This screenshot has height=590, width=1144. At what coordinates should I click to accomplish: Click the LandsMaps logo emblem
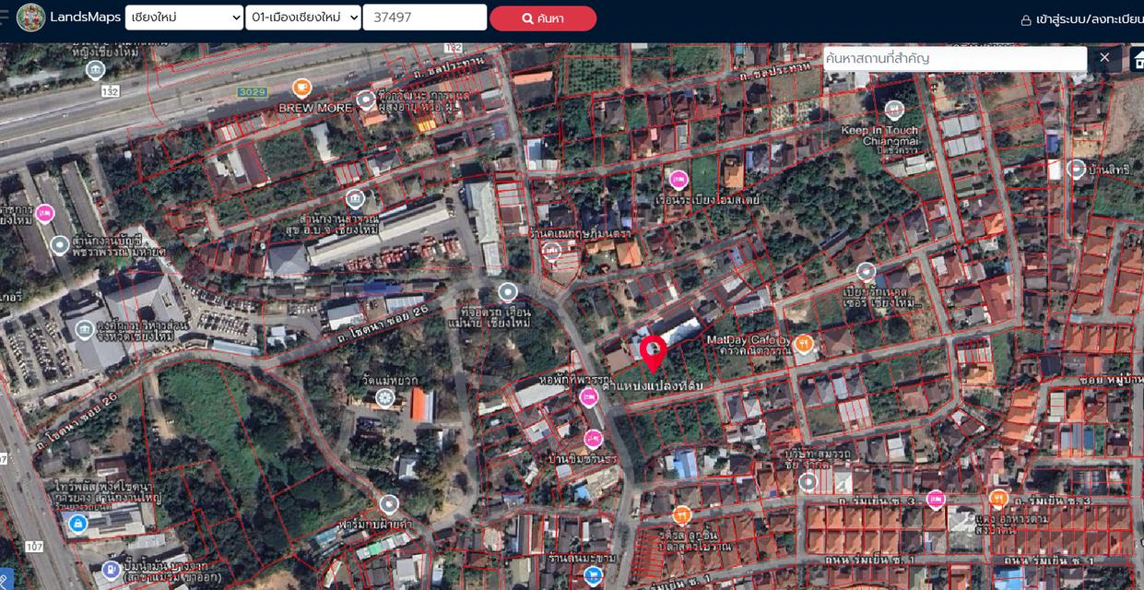coord(30,18)
